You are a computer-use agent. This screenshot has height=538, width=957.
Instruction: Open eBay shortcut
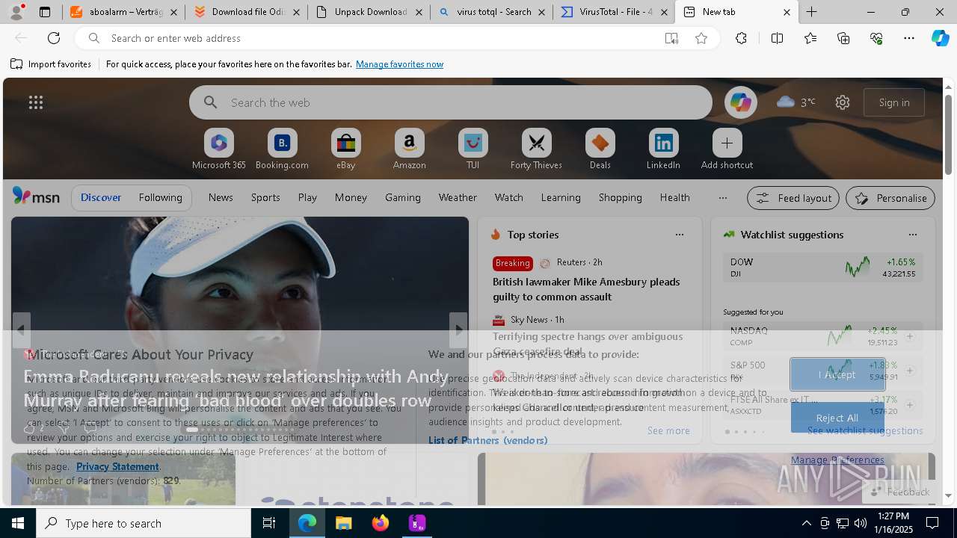pos(345,149)
